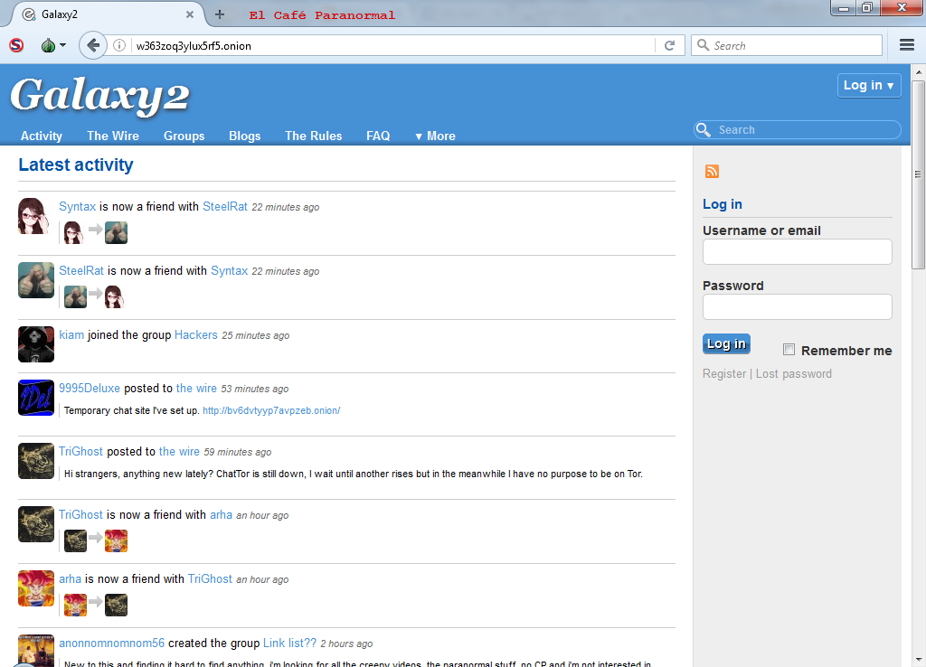The image size is (926, 667).
Task: Open the RSS feed icon
Action: 712,171
